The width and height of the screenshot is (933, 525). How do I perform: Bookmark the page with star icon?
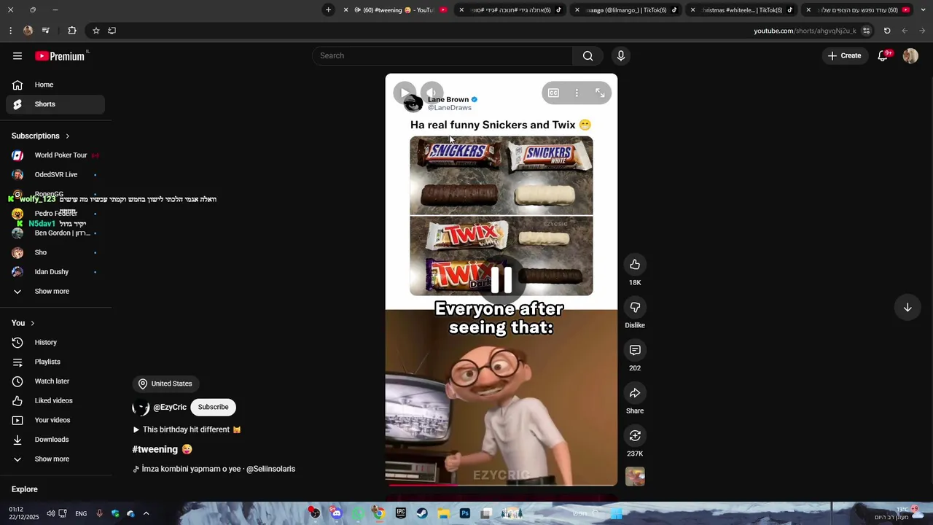coord(95,31)
